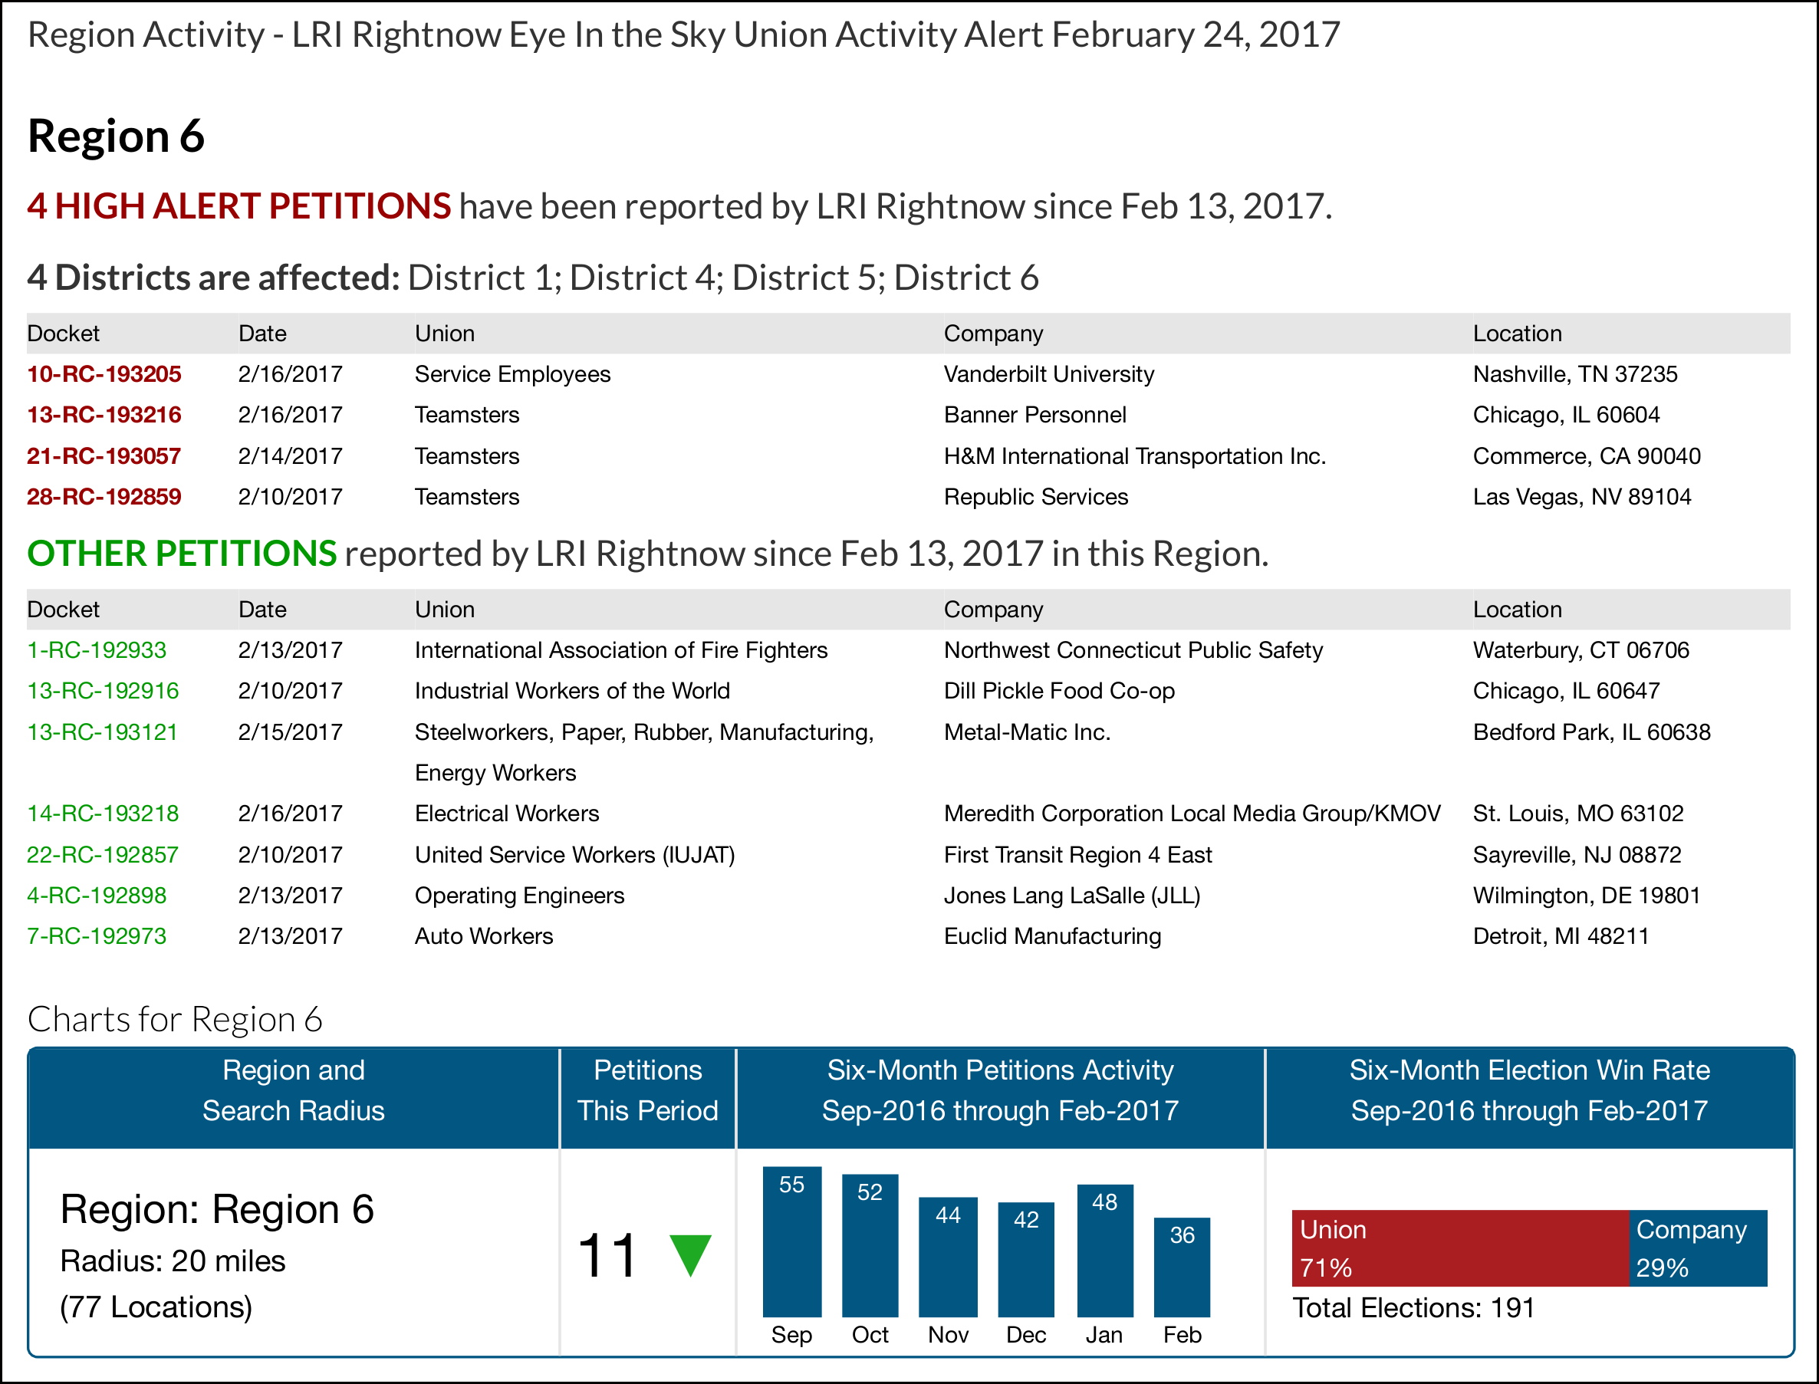This screenshot has height=1384, width=1819.
Task: Open docket 13-RC-193121 link
Action: point(103,731)
